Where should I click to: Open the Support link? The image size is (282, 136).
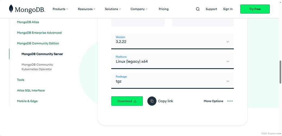(211, 9)
